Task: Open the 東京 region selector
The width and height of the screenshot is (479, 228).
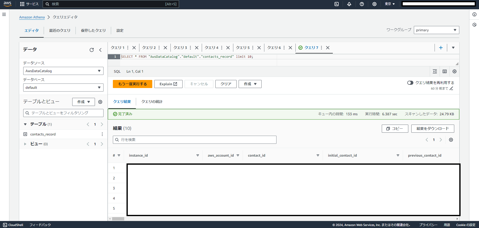Action: 390,4
